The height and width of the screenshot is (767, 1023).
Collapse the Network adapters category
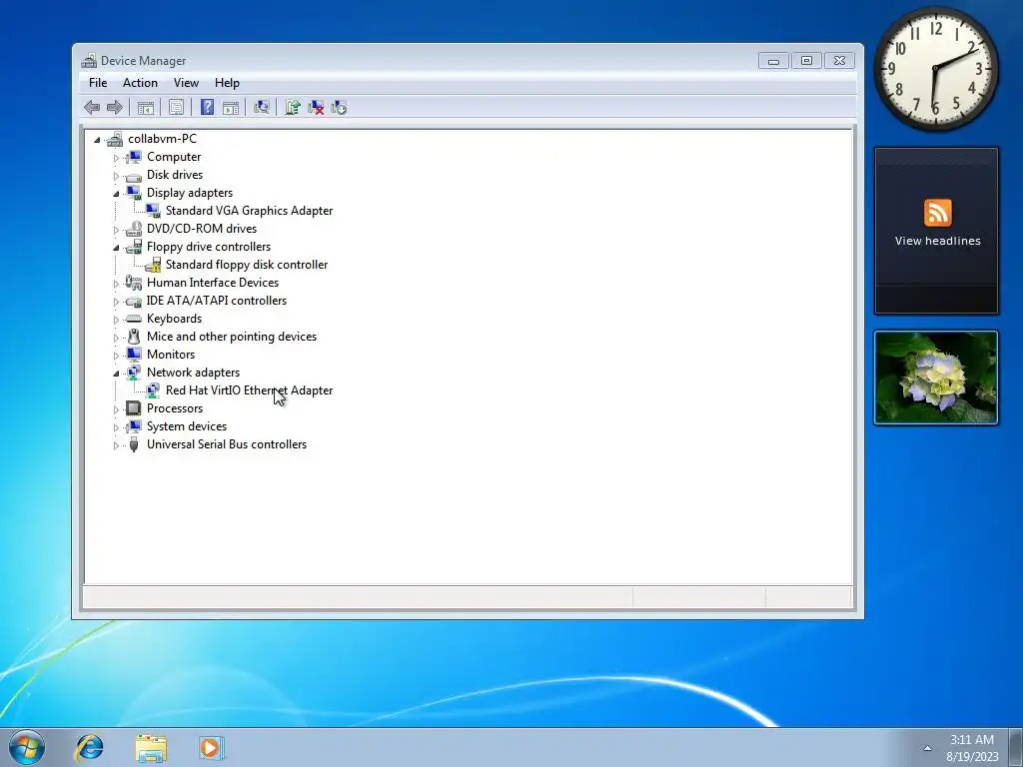[116, 374]
